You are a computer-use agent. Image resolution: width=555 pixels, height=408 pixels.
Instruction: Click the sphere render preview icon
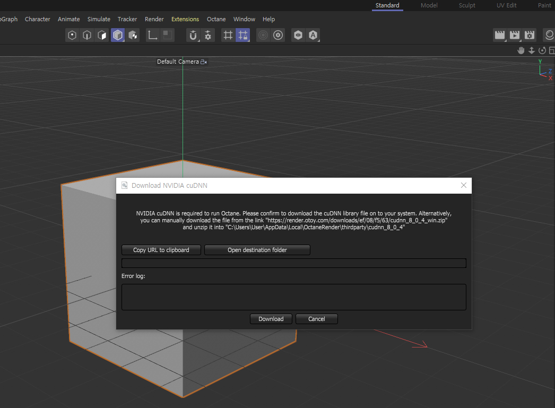tap(549, 35)
